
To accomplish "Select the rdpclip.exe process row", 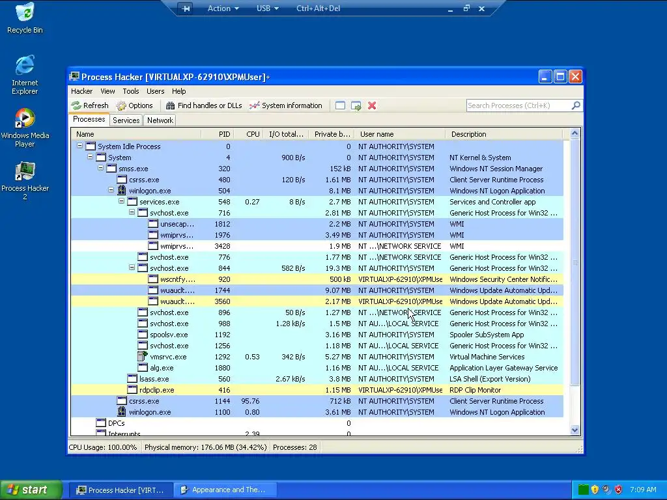I will (x=317, y=390).
